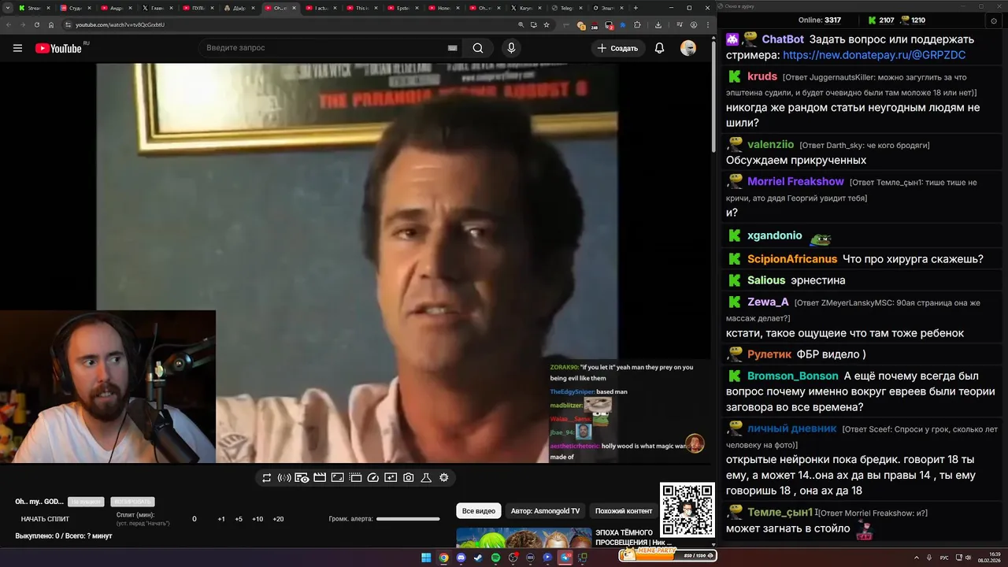This screenshot has width=1008, height=567.
Task: Switch to the Epstein browser tab
Action: (x=402, y=8)
